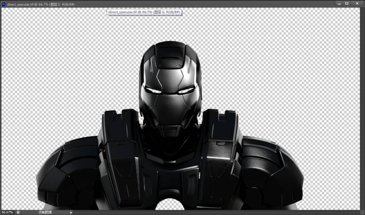365x215 pixels.
Task: Close the direct_specular.tif document window
Action: (x=357, y=3)
